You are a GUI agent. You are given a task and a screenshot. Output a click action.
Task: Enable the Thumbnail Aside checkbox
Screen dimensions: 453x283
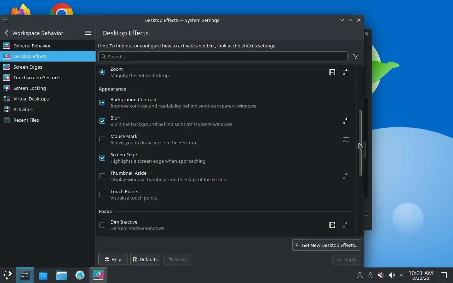click(x=102, y=176)
